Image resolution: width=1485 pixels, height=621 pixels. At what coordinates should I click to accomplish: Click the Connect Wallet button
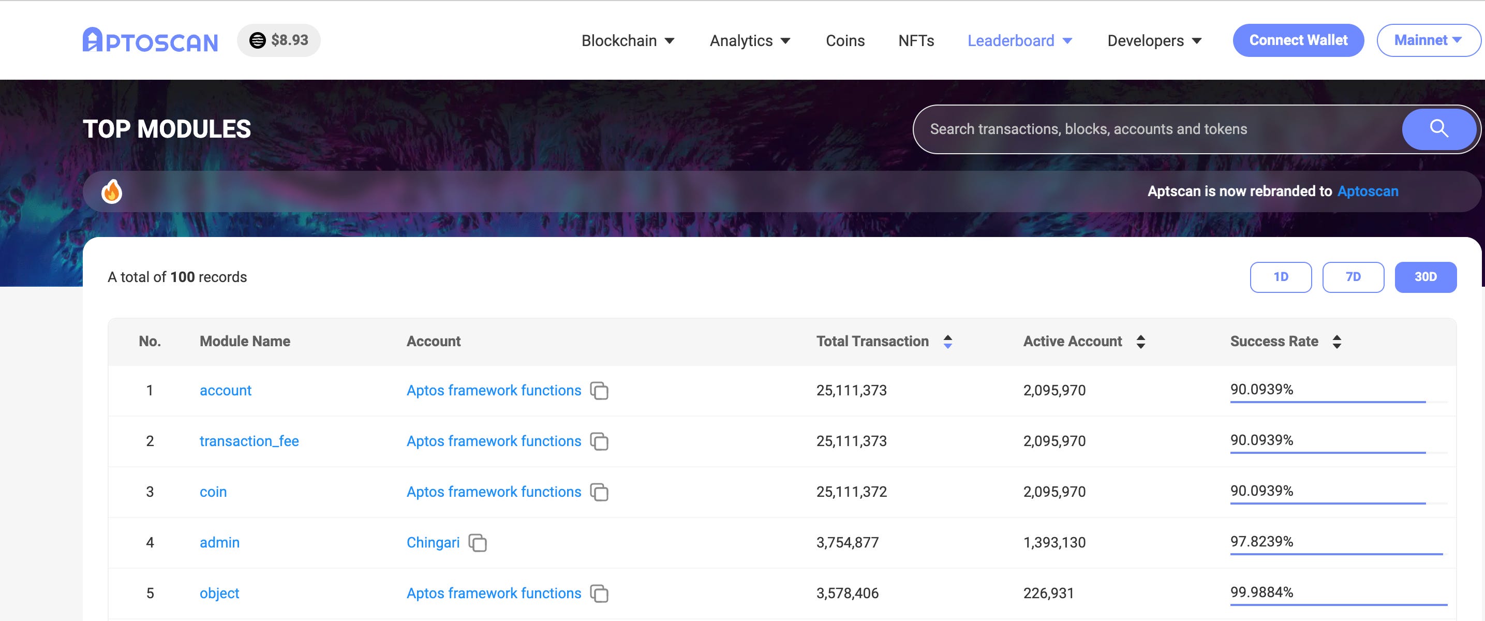1298,40
